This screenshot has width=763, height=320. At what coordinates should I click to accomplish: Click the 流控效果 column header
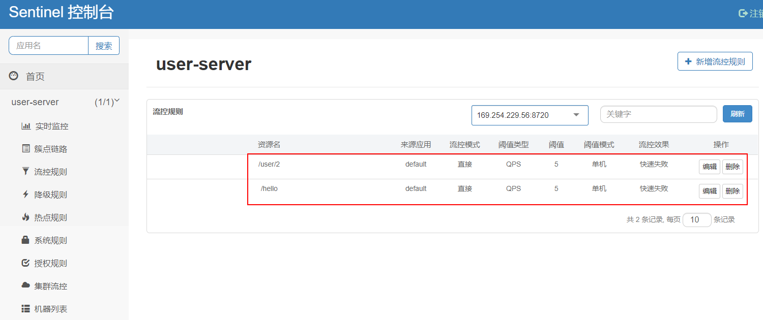(654, 145)
